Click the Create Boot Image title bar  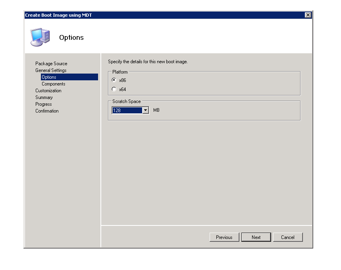159,15
